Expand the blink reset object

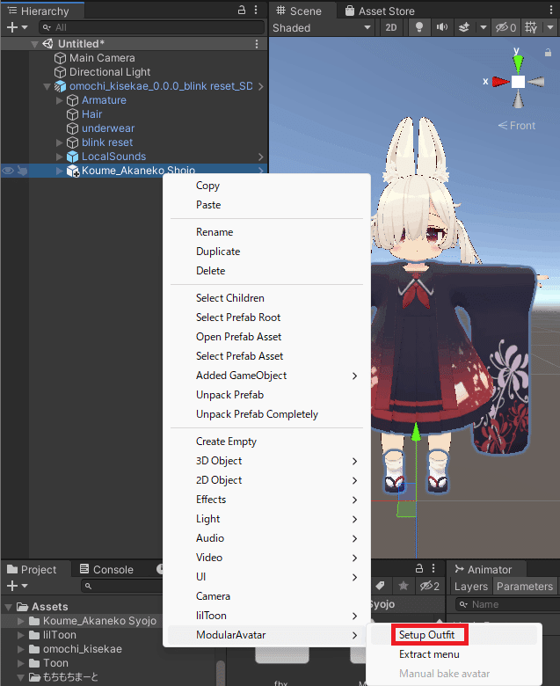(x=60, y=142)
